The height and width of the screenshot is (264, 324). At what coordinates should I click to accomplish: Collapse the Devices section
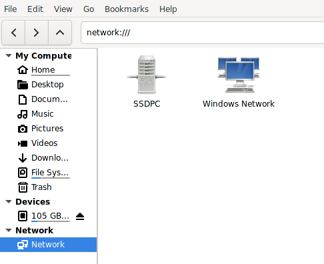9,201
